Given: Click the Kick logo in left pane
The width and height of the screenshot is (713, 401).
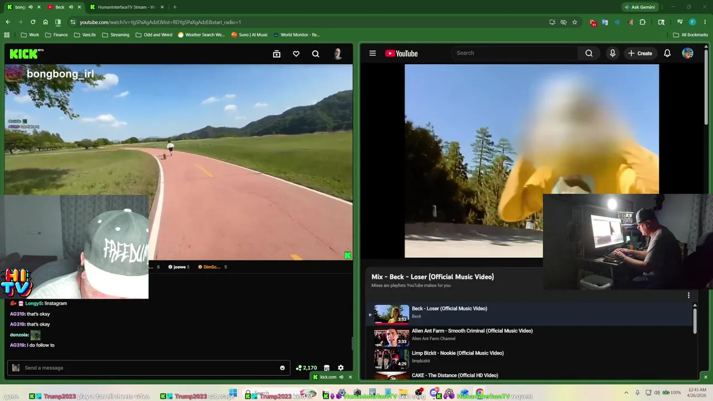Looking at the screenshot, I should pyautogui.click(x=26, y=53).
